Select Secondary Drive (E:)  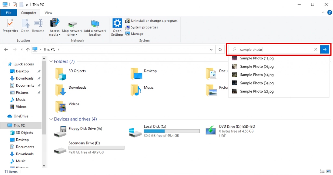tap(89, 147)
